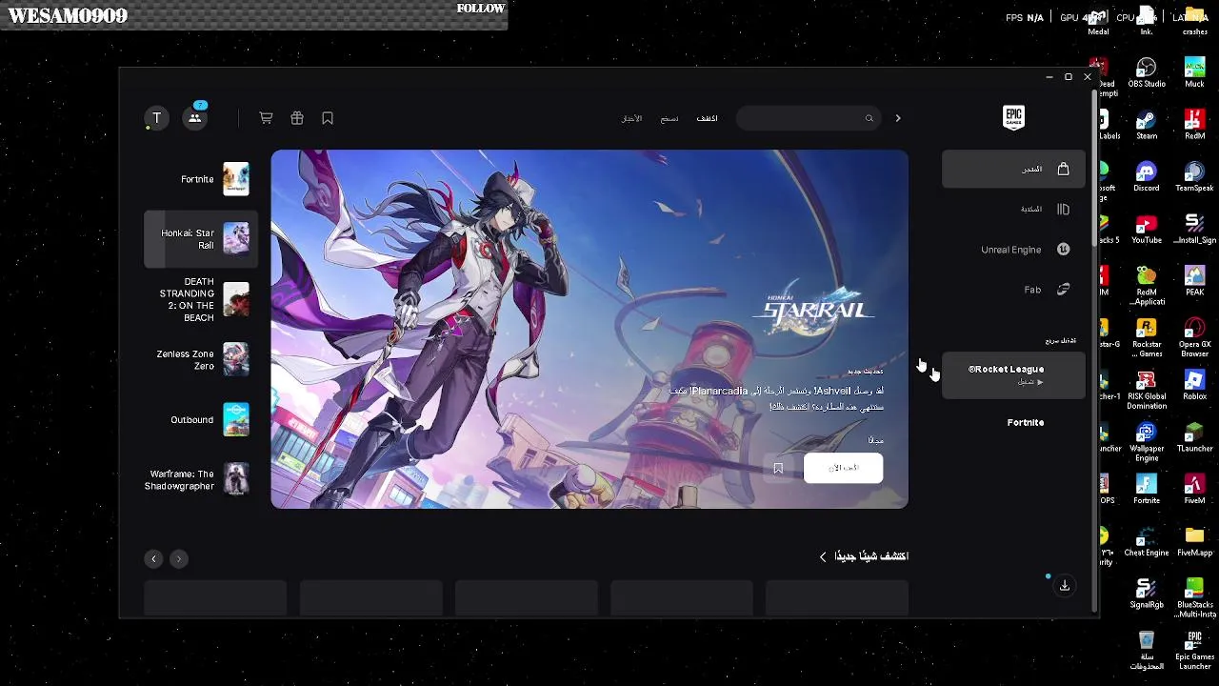Open Discord desktop shortcut

(x=1147, y=176)
